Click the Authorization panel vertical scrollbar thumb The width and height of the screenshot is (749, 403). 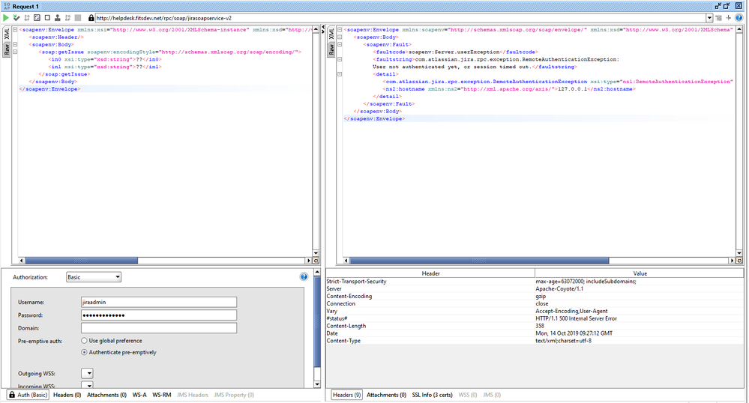[317, 321]
